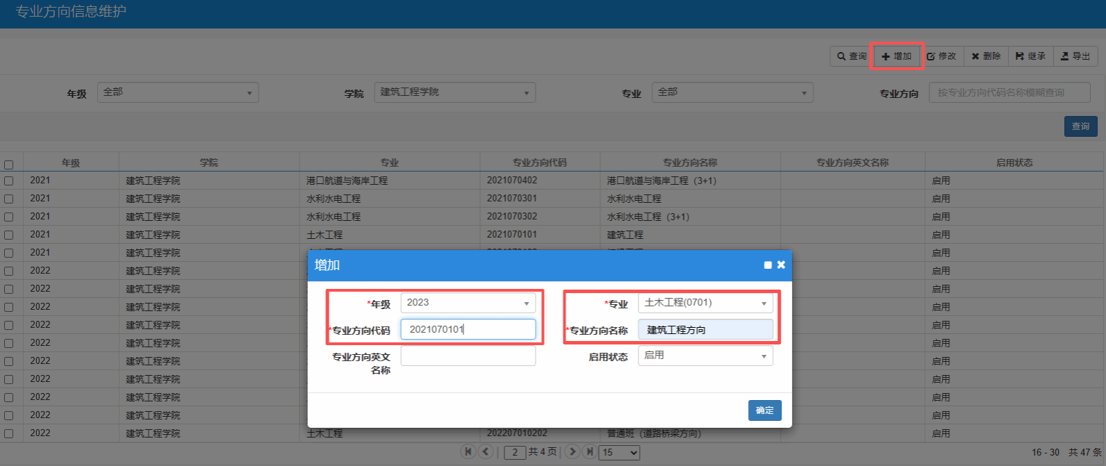Click the 导出 (export) toolbar button
This screenshot has width=1106, height=466.
tap(1075, 56)
